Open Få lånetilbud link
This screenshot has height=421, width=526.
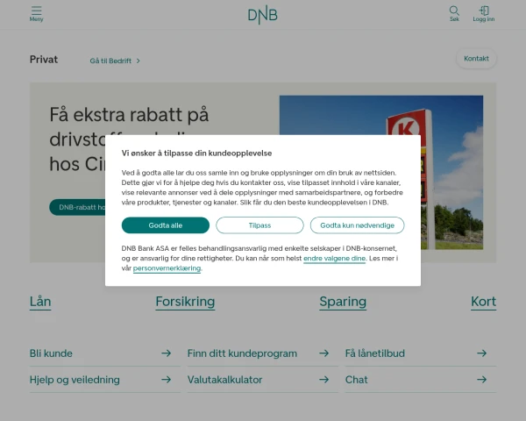[375, 353]
